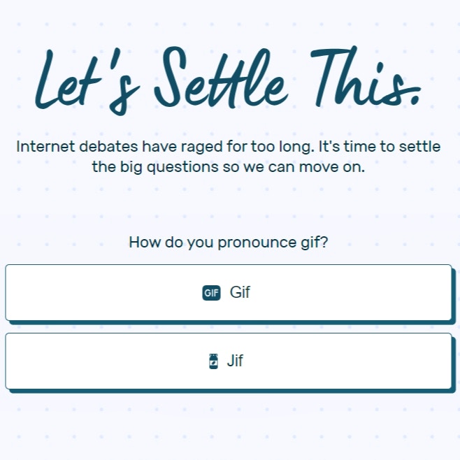Vote for the Jif pronunciation
Screen dimensions: 460x460
point(228,361)
